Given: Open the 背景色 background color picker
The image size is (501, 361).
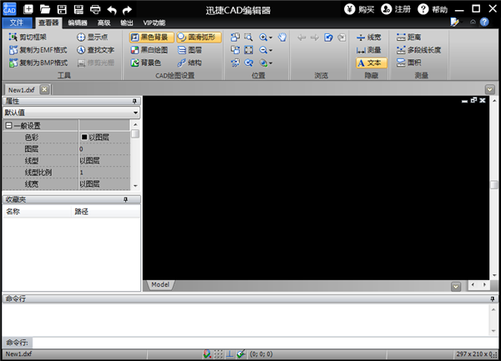Looking at the screenshot, I should pos(145,63).
